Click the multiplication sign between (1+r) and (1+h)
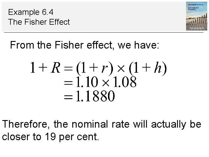209x157 pixels. coord(120,69)
